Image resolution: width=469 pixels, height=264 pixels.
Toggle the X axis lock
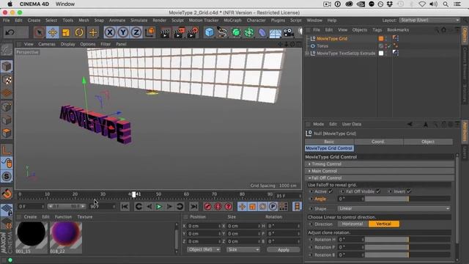[x=110, y=32]
